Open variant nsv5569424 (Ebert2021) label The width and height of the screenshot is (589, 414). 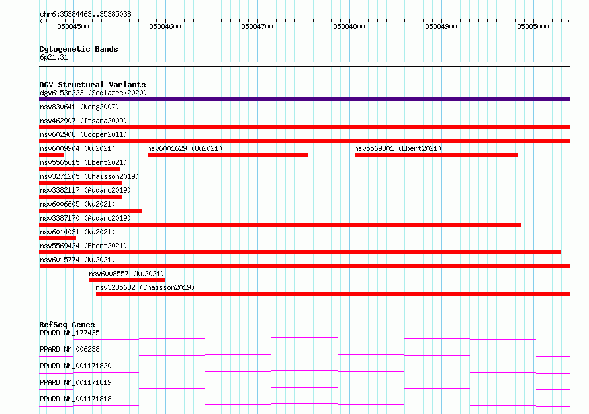(x=83, y=246)
